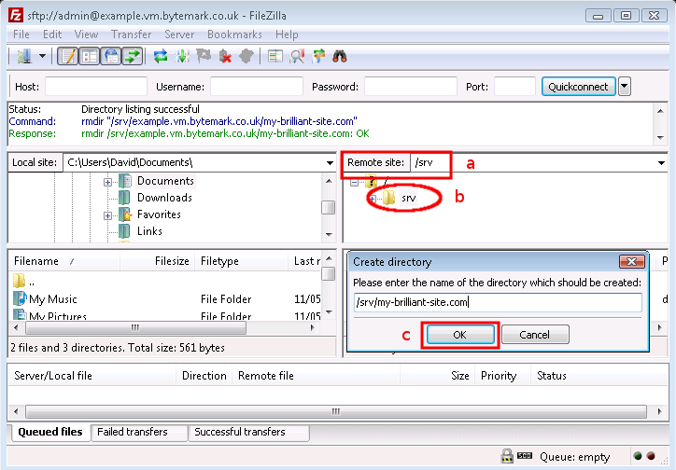
Task: Toggle synchronized browsing
Action: pos(318,56)
